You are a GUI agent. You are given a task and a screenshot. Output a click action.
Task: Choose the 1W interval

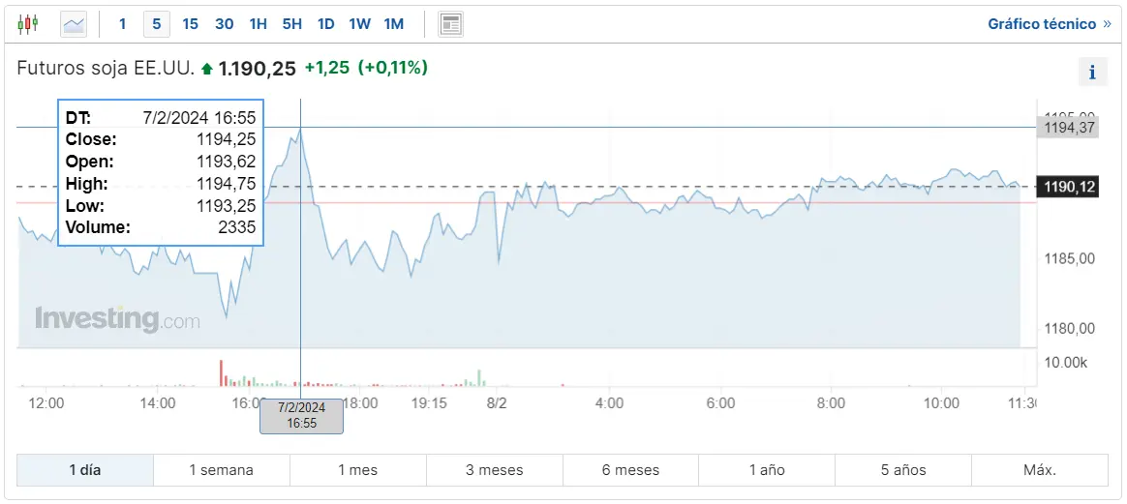tap(359, 23)
